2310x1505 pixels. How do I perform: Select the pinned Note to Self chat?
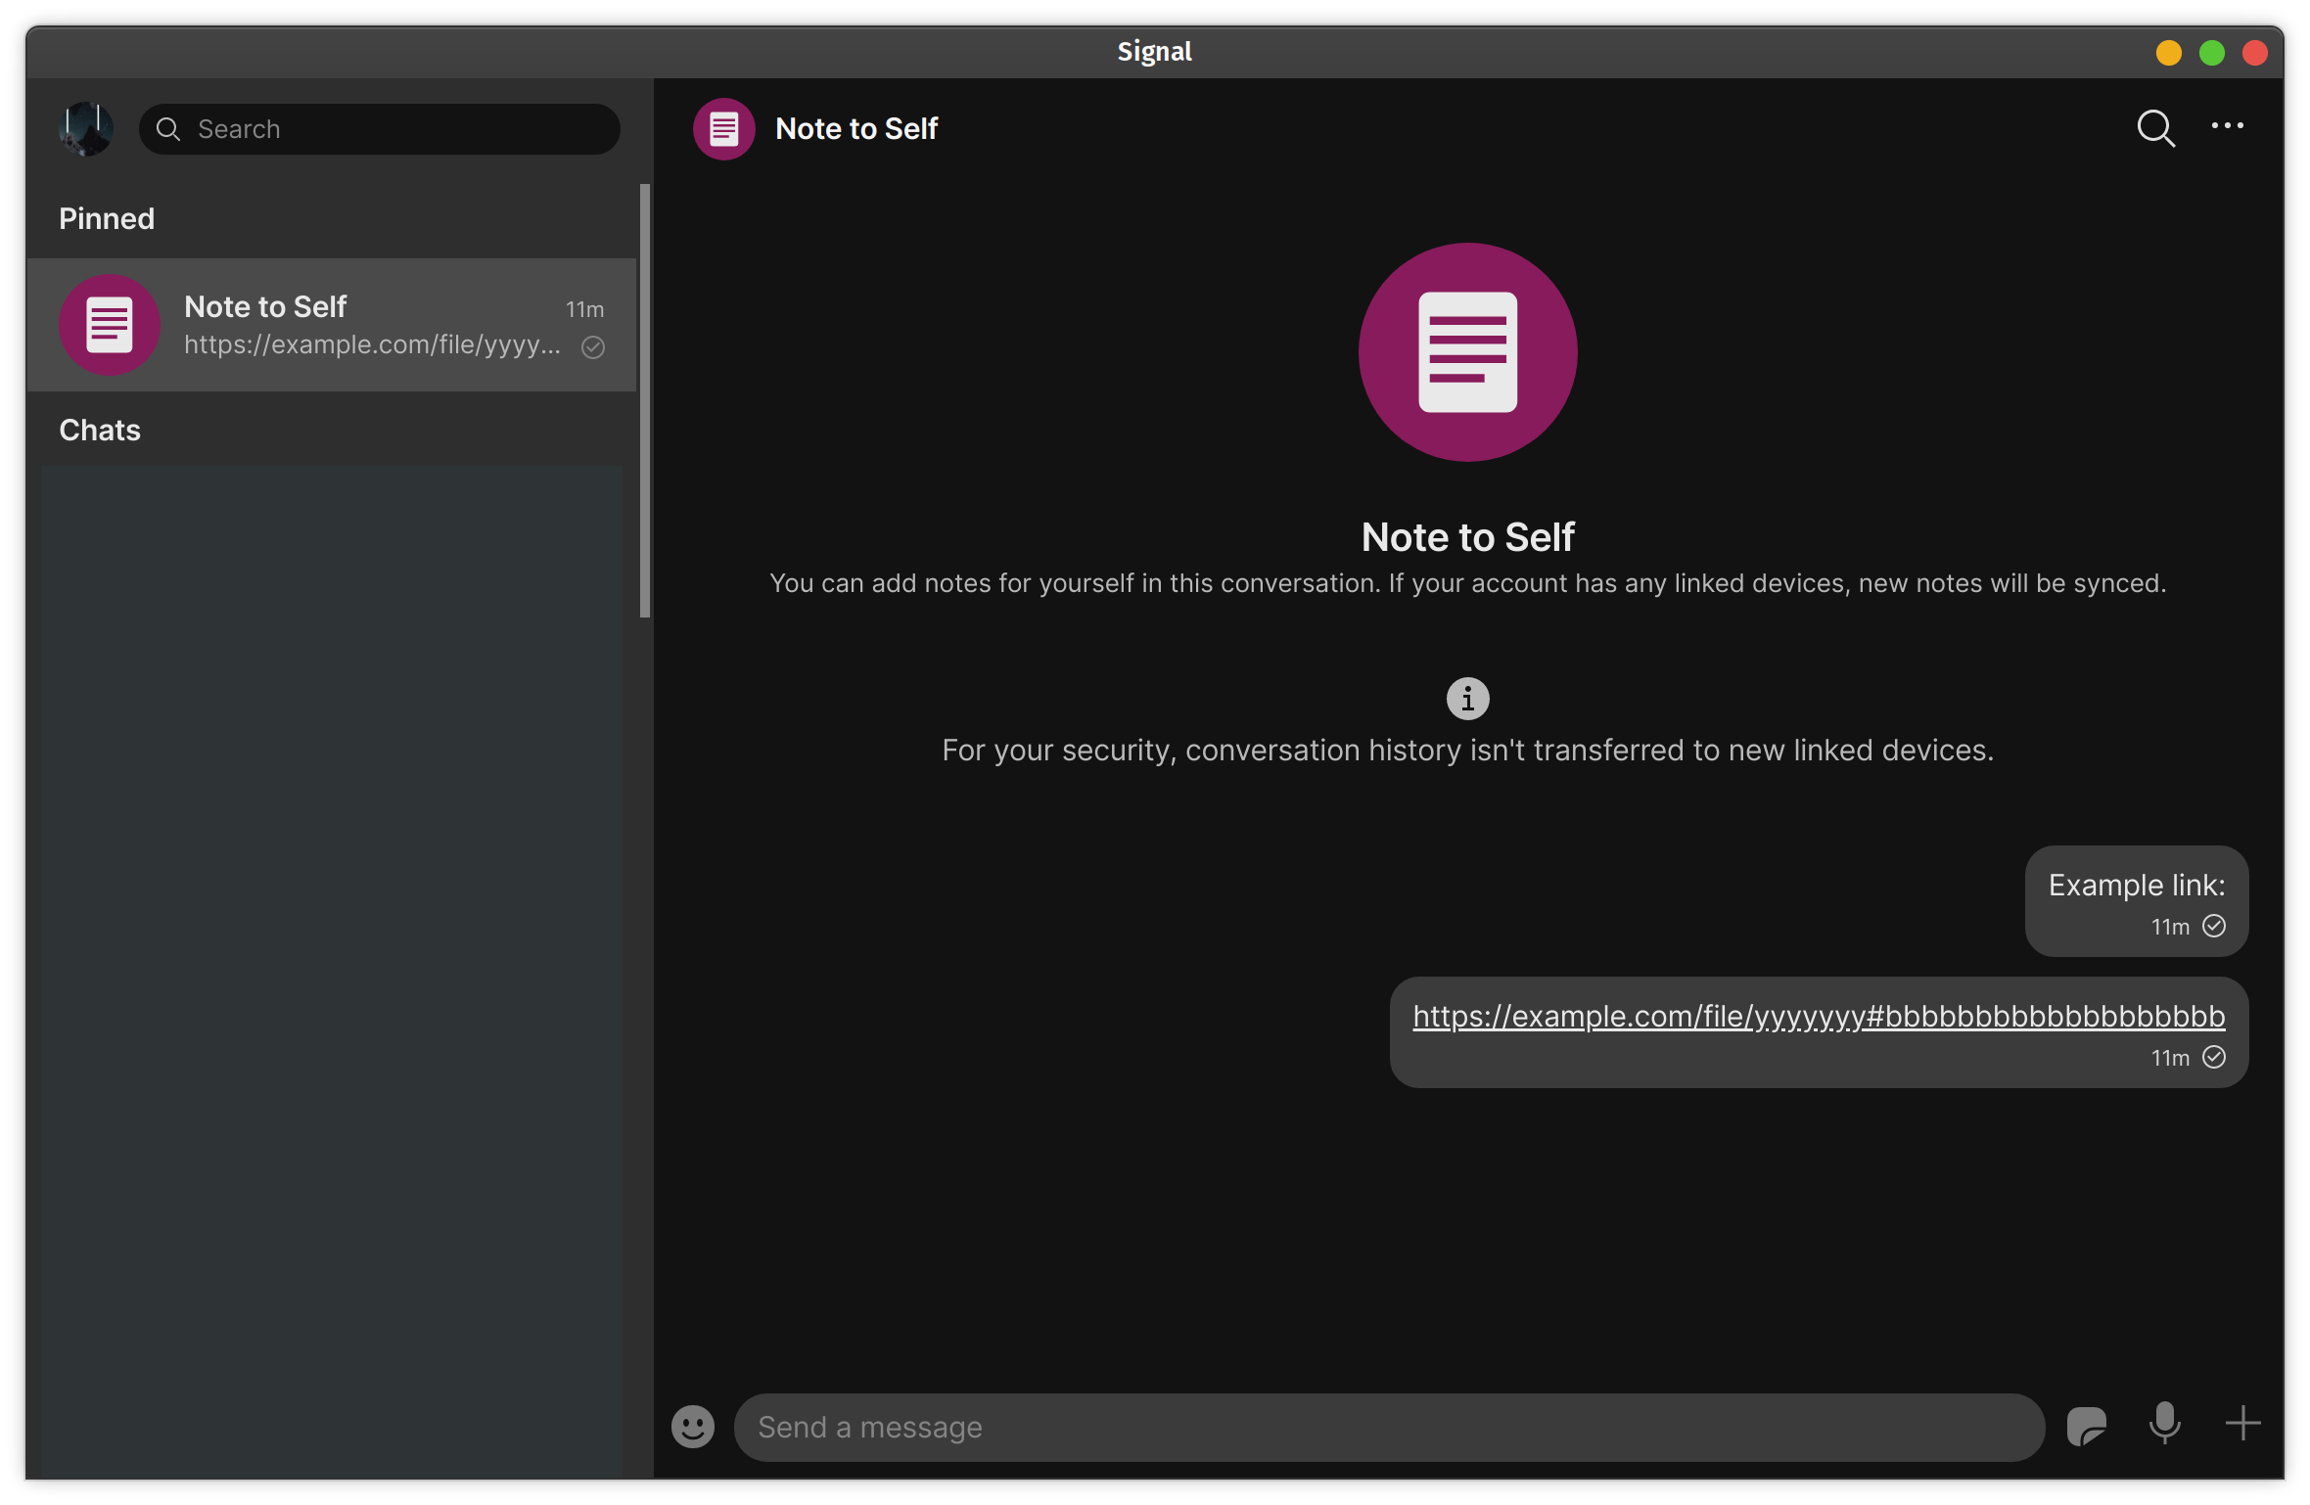pos(333,325)
